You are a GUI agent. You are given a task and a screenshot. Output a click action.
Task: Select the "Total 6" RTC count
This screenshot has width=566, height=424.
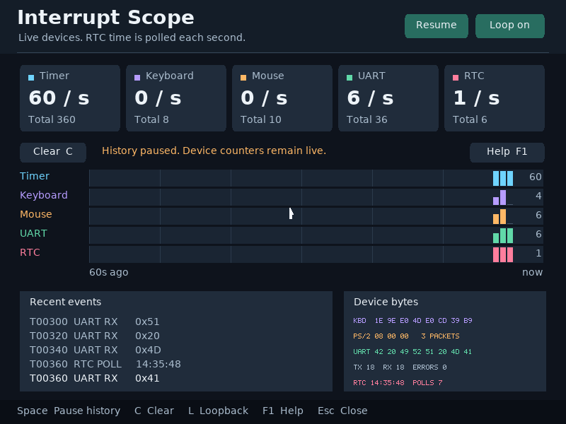coord(470,119)
